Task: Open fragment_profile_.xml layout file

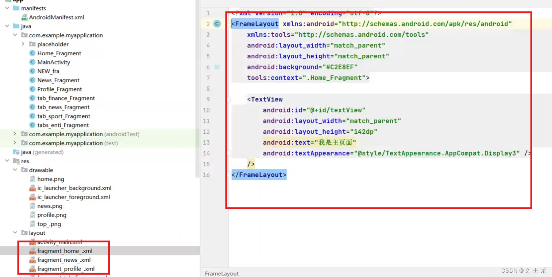Action: click(x=66, y=269)
